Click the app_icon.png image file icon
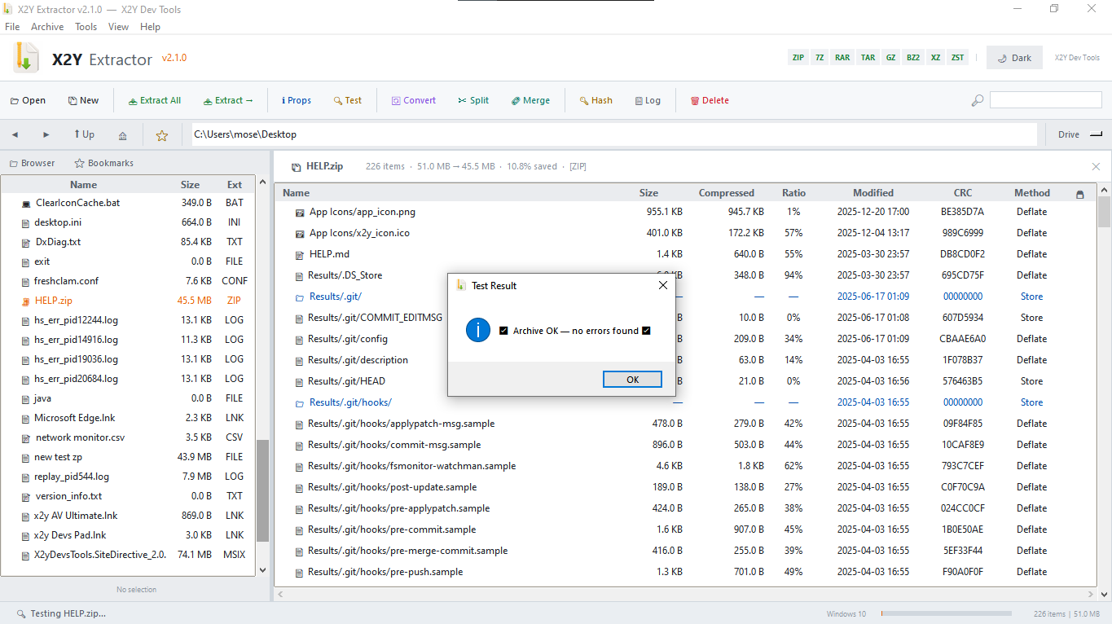 [300, 212]
